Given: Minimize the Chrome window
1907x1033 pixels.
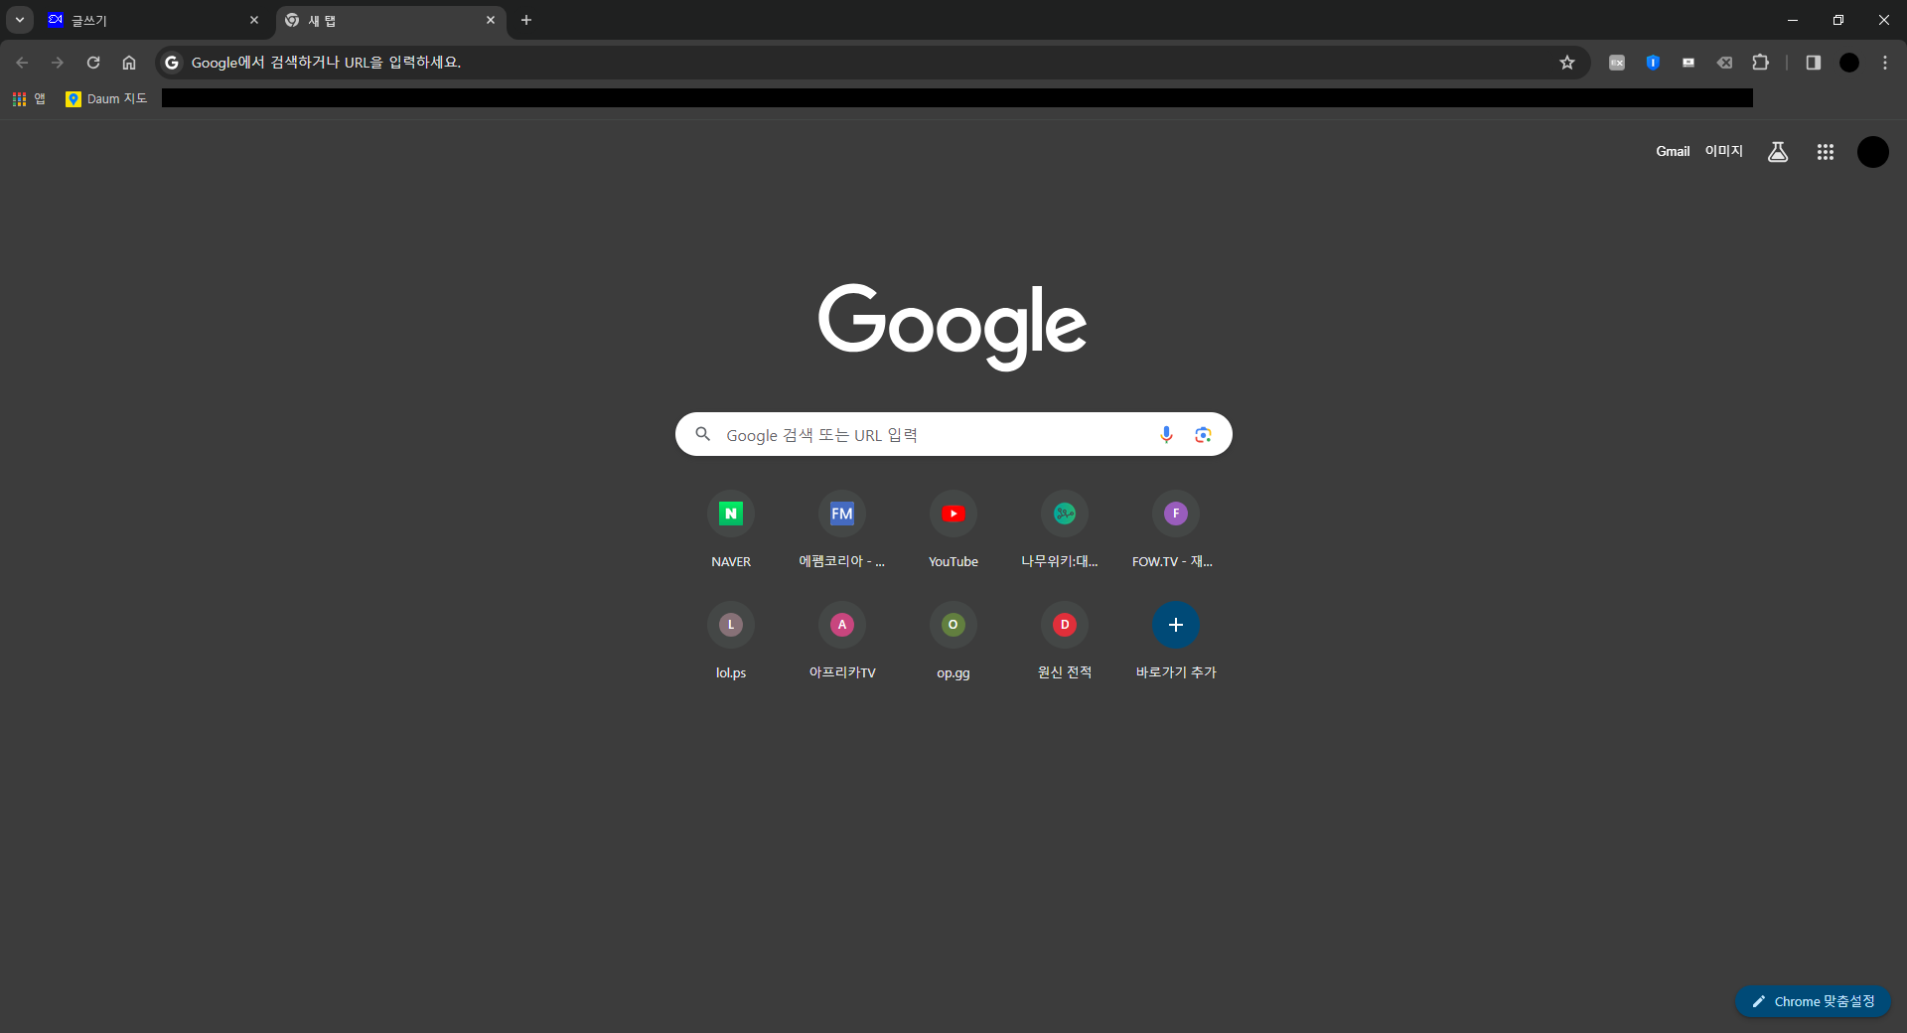Looking at the screenshot, I should [1793, 20].
